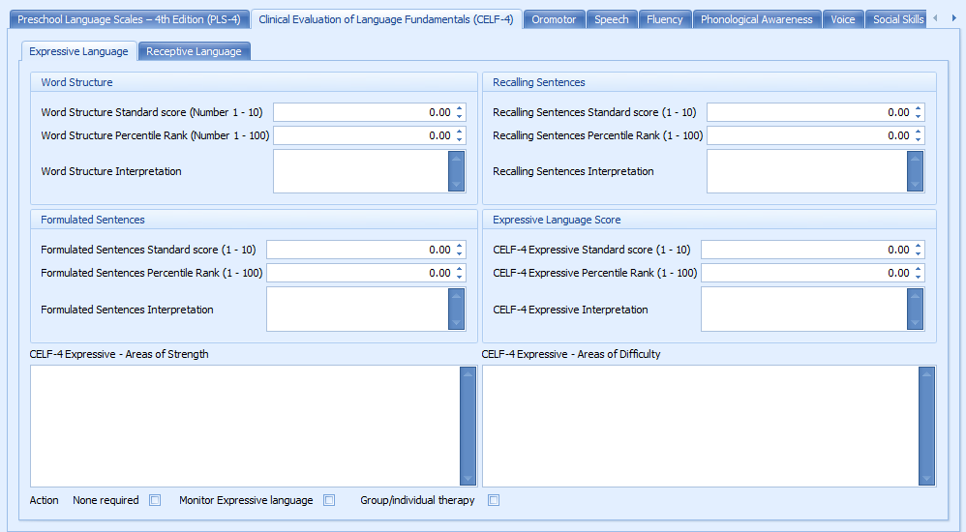The image size is (966, 532).
Task: Select the Expressive Language sub-tab
Action: point(78,51)
